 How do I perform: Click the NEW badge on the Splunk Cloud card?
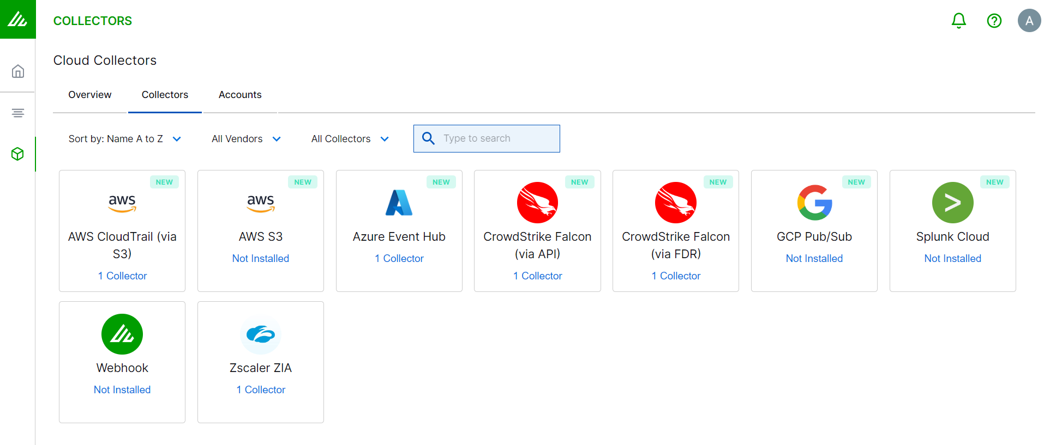click(x=995, y=182)
